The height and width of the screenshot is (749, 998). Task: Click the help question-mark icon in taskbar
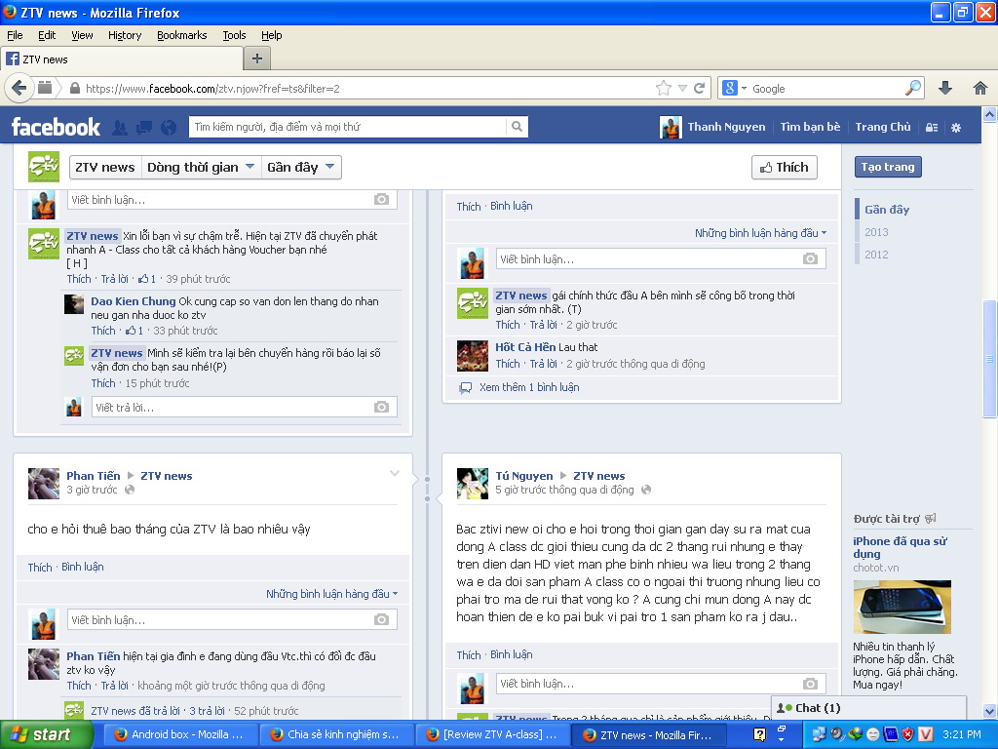(x=759, y=734)
